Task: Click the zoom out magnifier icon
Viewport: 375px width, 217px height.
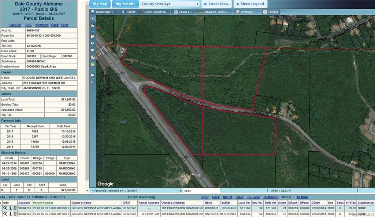Action: coord(93,50)
